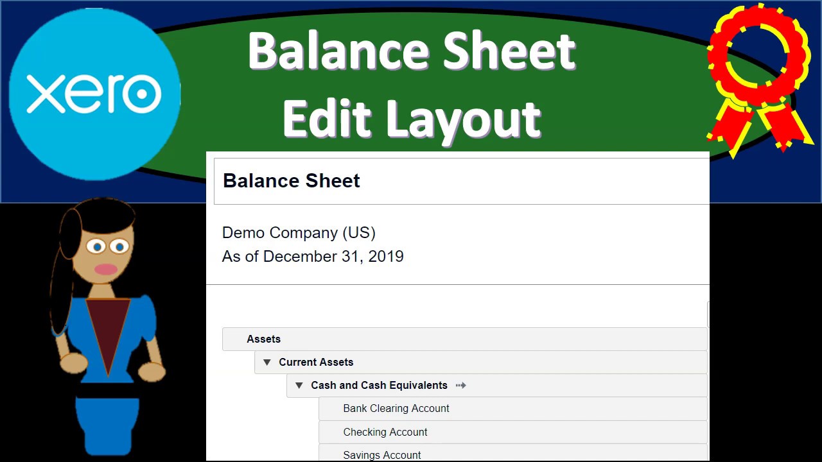Click the Balance Sheet title field
This screenshot has width=822, height=462.
click(461, 181)
